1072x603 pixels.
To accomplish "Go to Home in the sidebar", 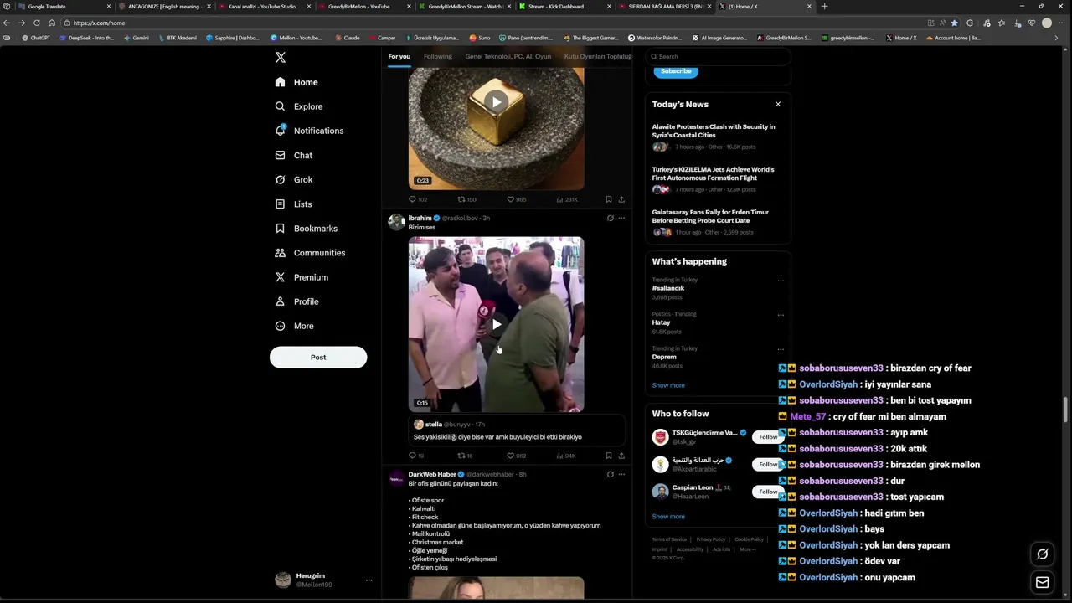I will tap(296, 82).
